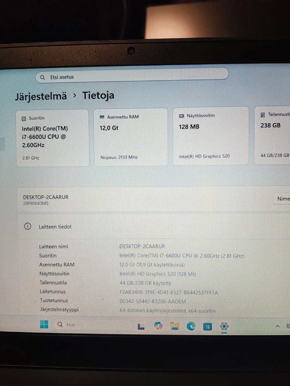The image size is (290, 386).
Task: Click the storage icon on the 238 GB card
Action: (263, 115)
